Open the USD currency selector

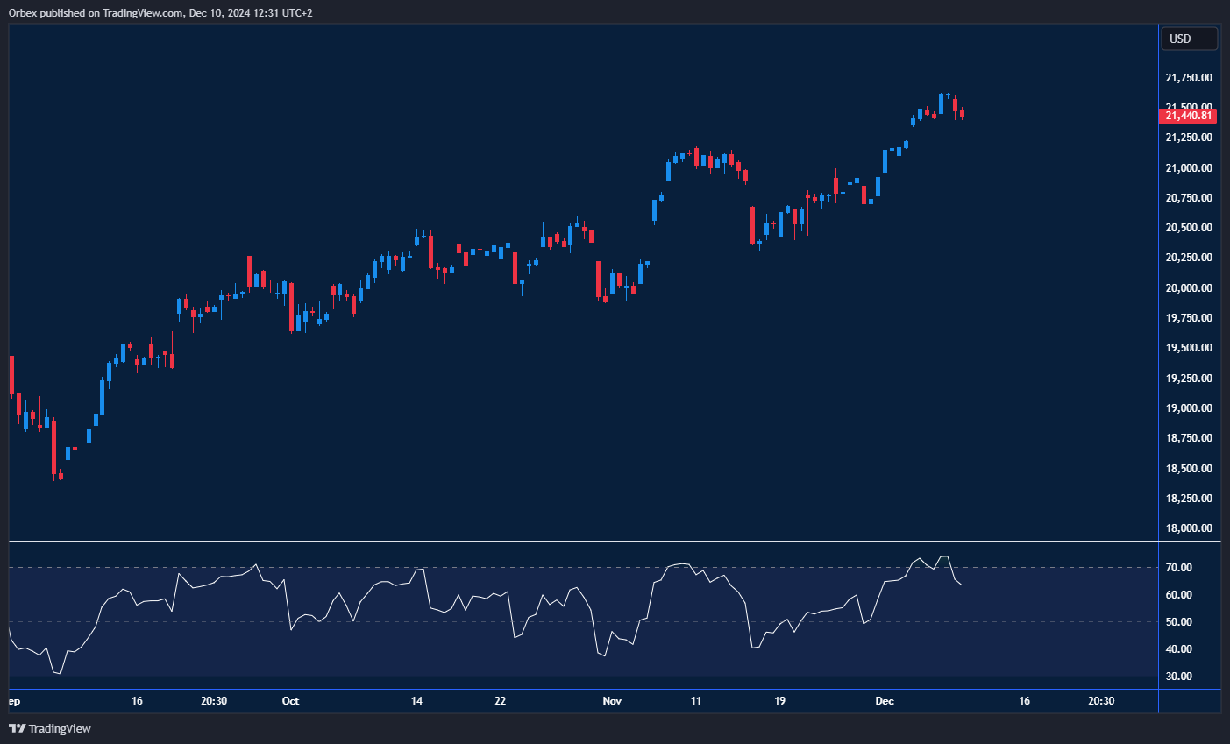click(1189, 39)
